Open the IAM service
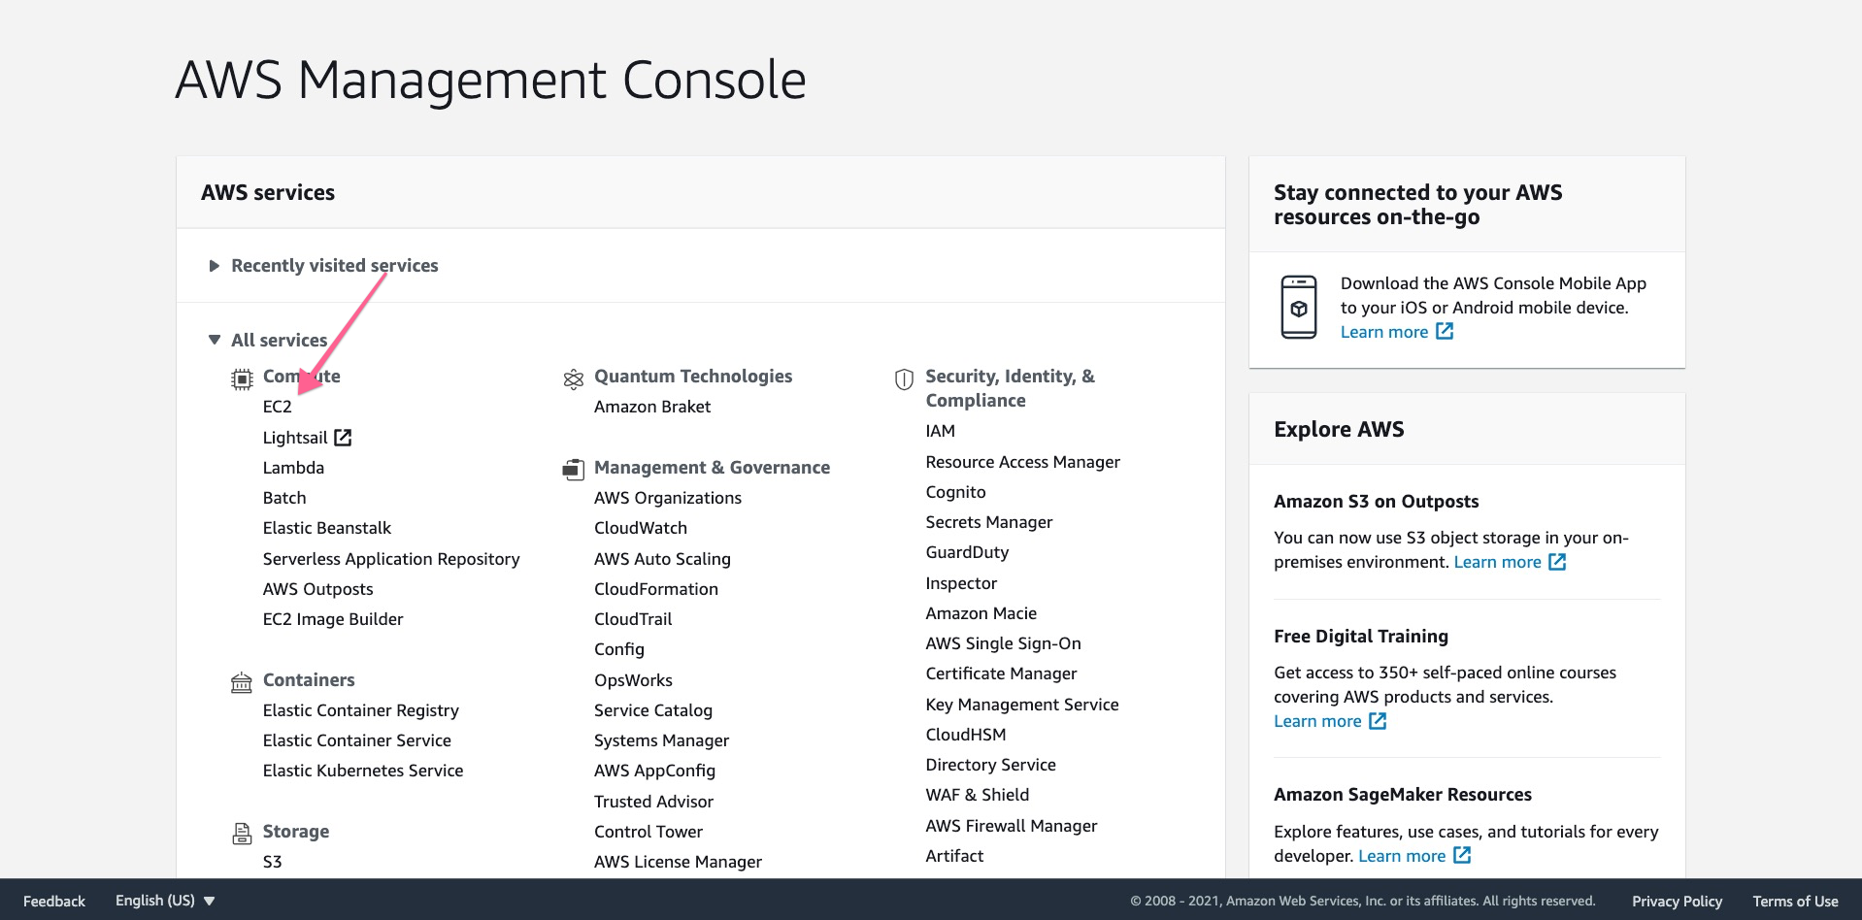Image resolution: width=1862 pixels, height=920 pixels. [941, 431]
